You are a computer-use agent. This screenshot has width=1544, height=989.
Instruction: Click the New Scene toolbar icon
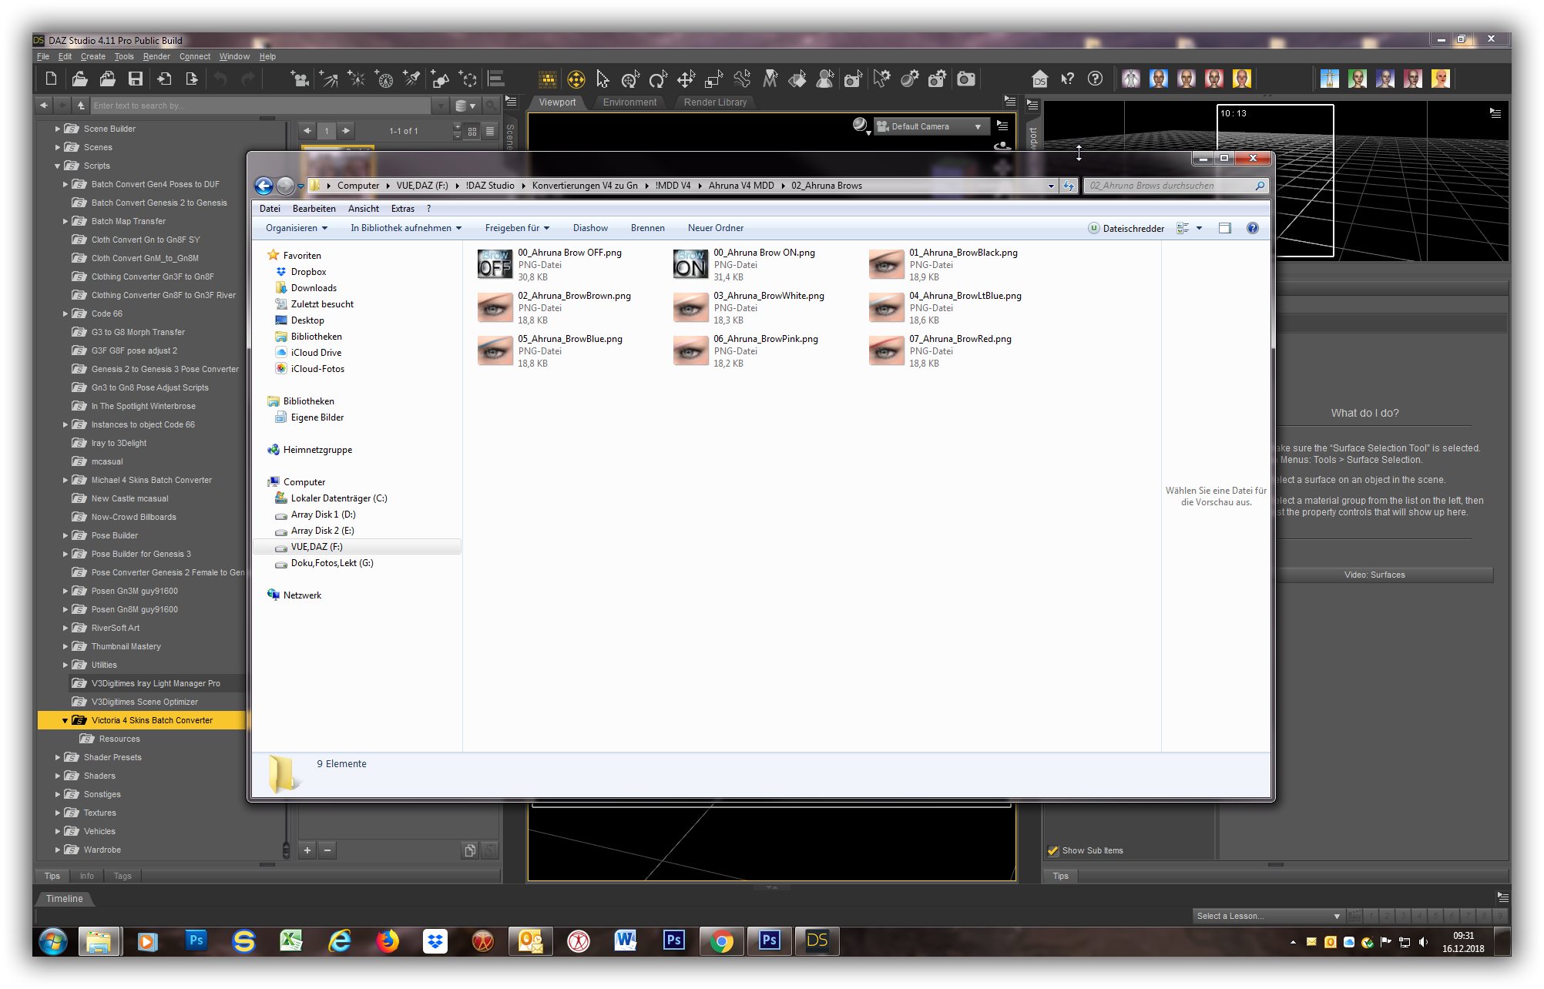(x=51, y=79)
